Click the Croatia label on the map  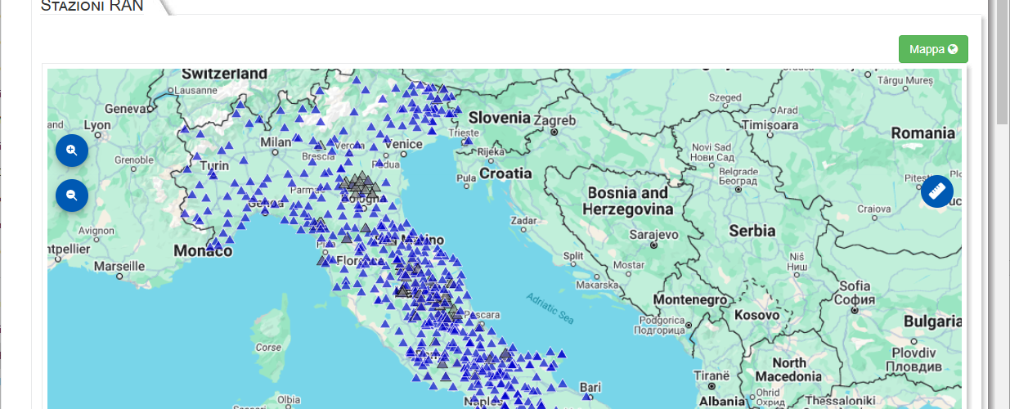[505, 173]
